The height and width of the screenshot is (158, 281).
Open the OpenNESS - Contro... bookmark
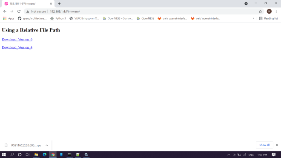pos(118,18)
